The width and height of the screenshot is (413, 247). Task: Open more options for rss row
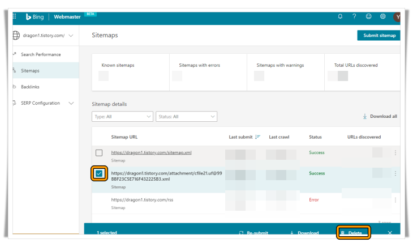point(395,200)
